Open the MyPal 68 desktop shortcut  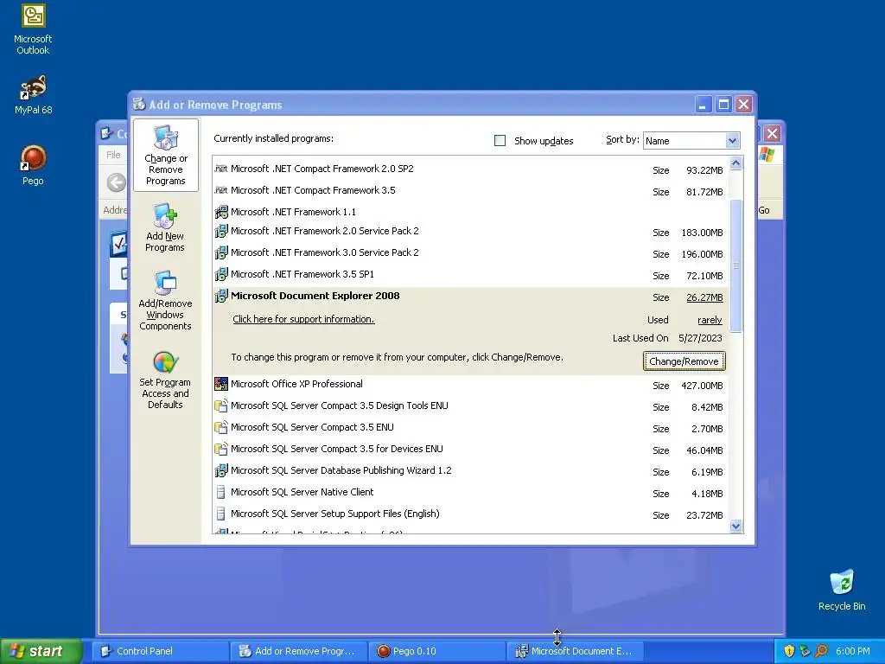[33, 94]
